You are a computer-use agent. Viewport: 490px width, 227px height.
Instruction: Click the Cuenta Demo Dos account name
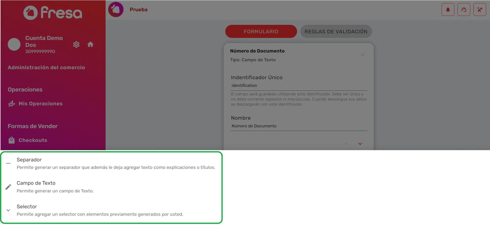tap(44, 42)
